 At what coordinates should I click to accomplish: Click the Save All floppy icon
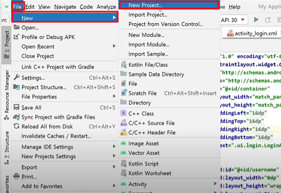tap(17, 107)
